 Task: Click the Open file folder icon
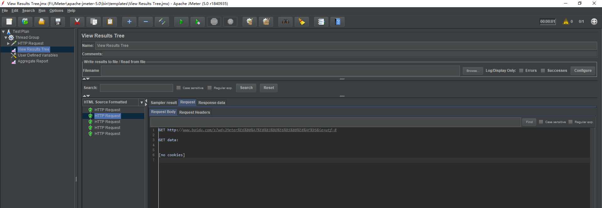41,22
